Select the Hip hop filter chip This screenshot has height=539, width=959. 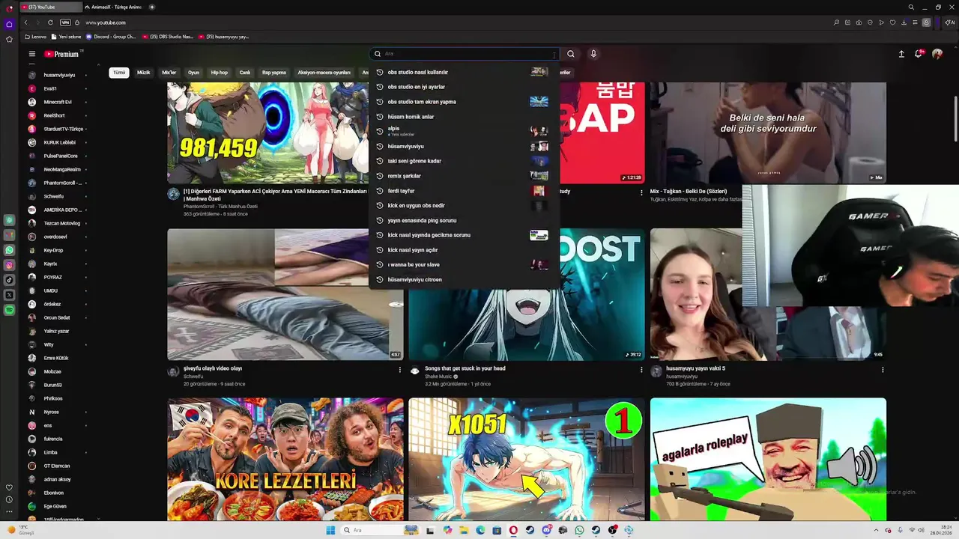[220, 73]
